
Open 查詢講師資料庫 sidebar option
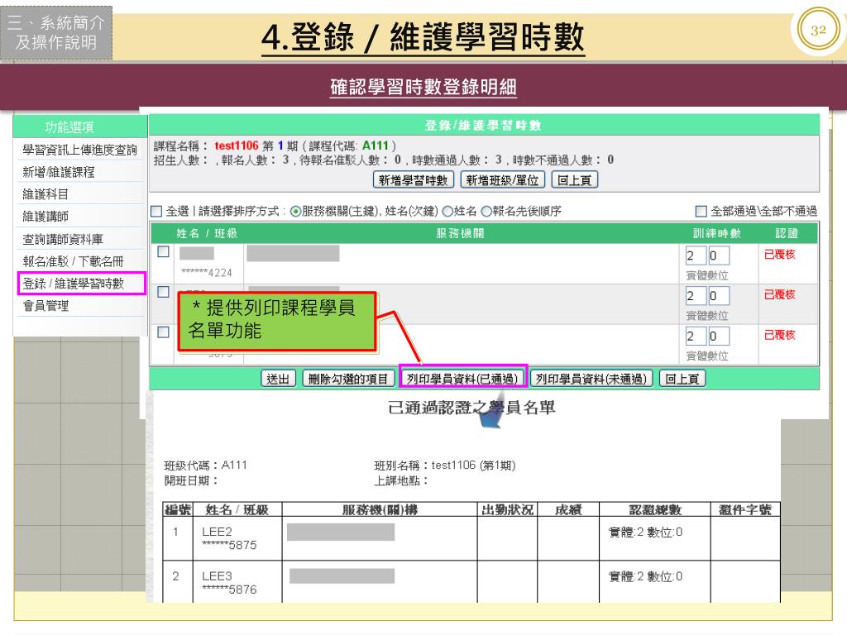pos(63,240)
